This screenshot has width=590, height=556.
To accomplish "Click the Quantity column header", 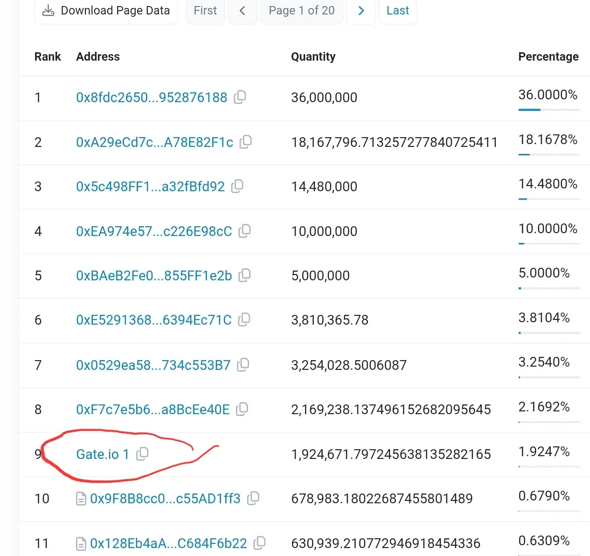I will point(313,57).
